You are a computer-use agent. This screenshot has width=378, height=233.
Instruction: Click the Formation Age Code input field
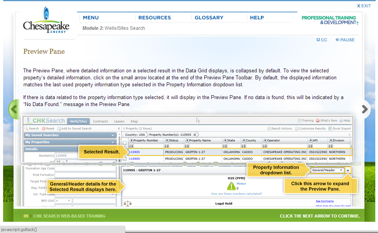tap(85, 168)
